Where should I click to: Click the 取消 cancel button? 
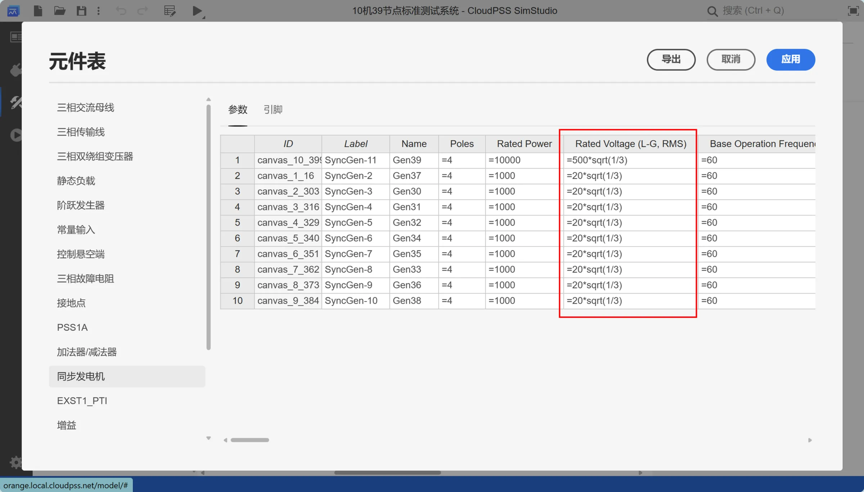point(731,59)
